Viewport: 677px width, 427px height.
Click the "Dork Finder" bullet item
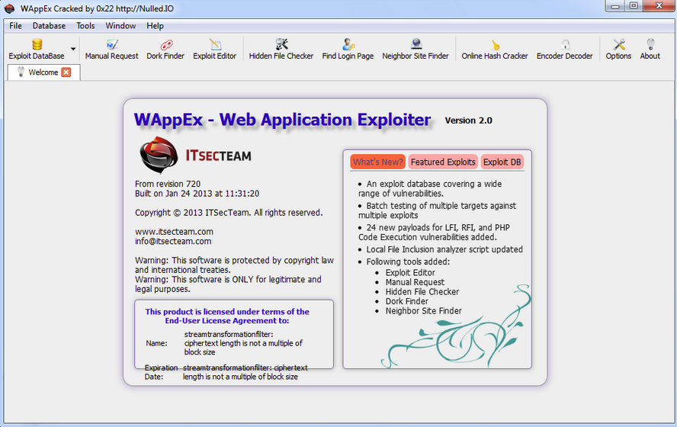[406, 301]
